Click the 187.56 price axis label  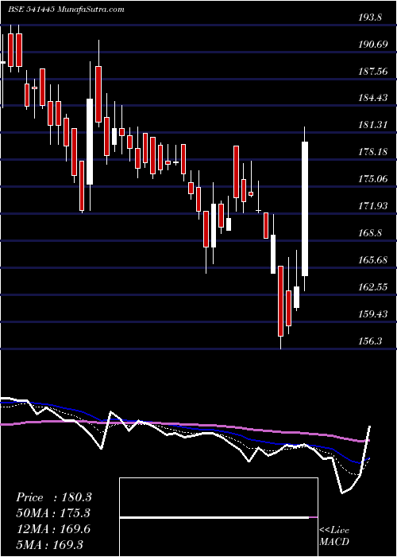coord(372,72)
